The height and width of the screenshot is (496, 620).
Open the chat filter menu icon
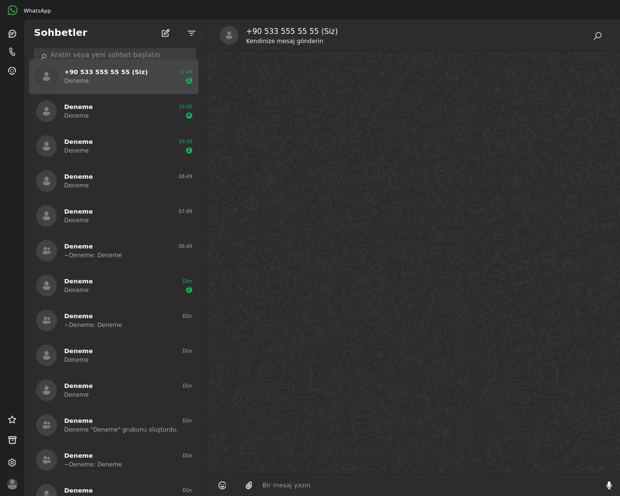point(191,33)
